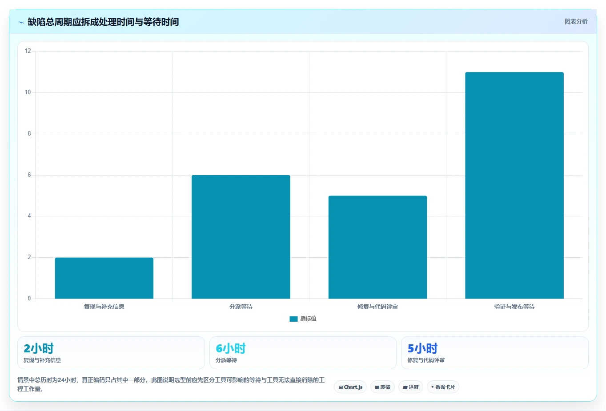
Task: Click the description text starting 情景中总历时为24小时
Action: point(171,384)
